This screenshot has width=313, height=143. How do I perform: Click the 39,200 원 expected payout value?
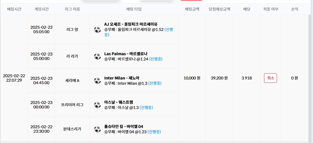click(x=219, y=78)
